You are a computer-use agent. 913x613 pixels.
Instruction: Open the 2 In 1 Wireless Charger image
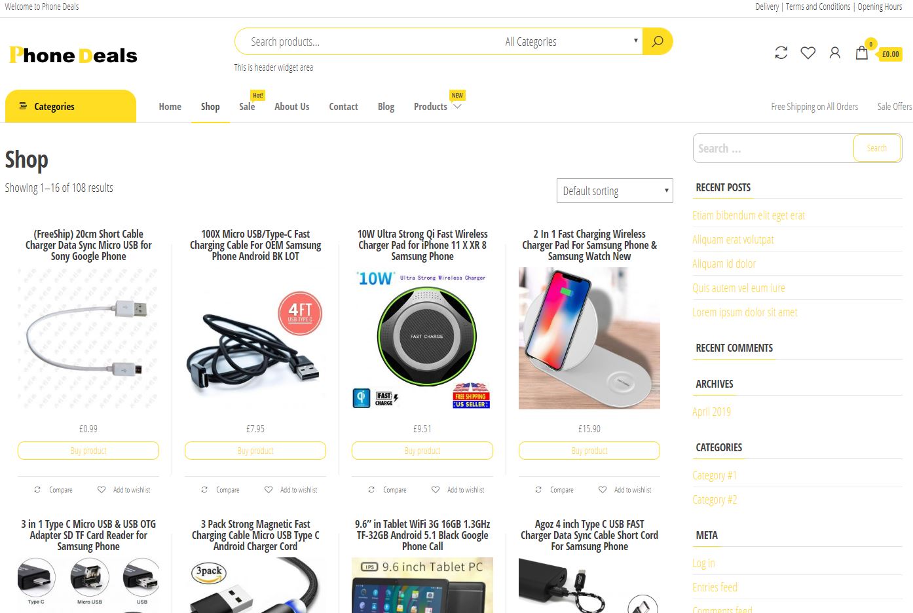pos(589,338)
